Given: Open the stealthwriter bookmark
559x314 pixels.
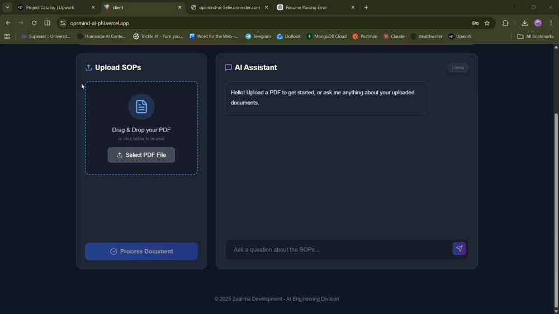Looking at the screenshot, I should (x=427, y=36).
